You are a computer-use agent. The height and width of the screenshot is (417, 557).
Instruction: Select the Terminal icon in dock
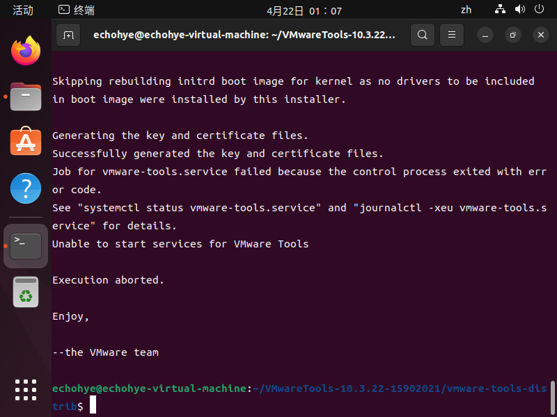click(x=26, y=246)
